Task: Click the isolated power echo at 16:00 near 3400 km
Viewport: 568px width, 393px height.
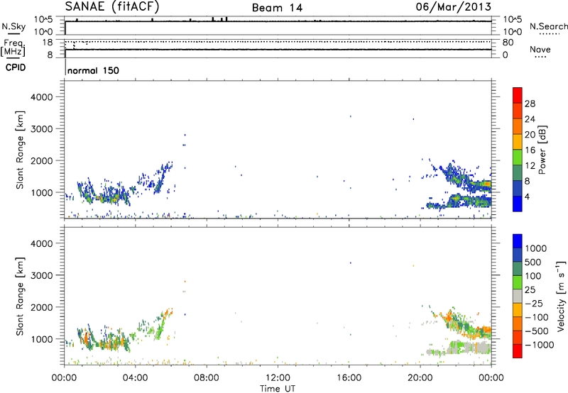Action: click(x=350, y=116)
